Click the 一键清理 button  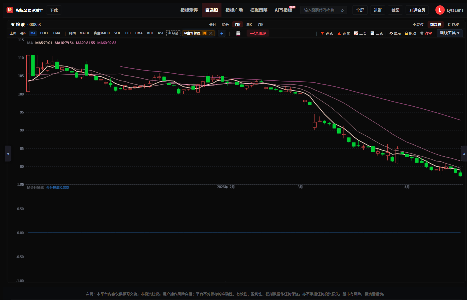258,33
